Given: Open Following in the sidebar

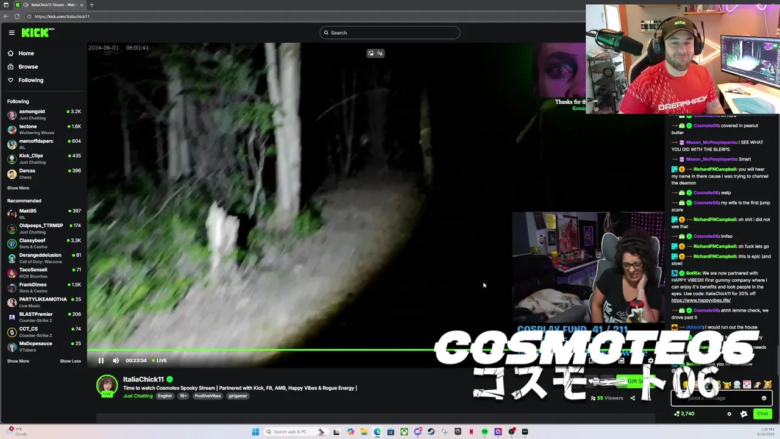Looking at the screenshot, I should click(26, 80).
